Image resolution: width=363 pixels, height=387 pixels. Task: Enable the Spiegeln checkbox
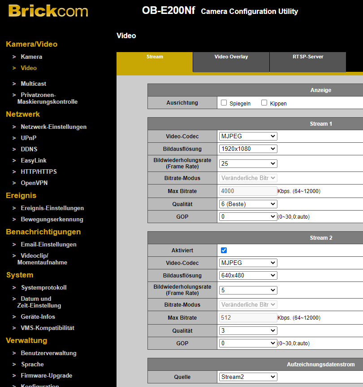pyautogui.click(x=224, y=103)
